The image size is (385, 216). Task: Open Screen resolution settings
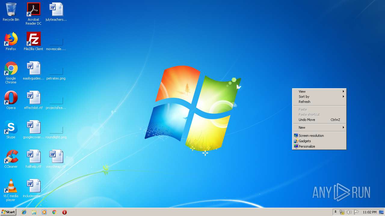[319, 136]
